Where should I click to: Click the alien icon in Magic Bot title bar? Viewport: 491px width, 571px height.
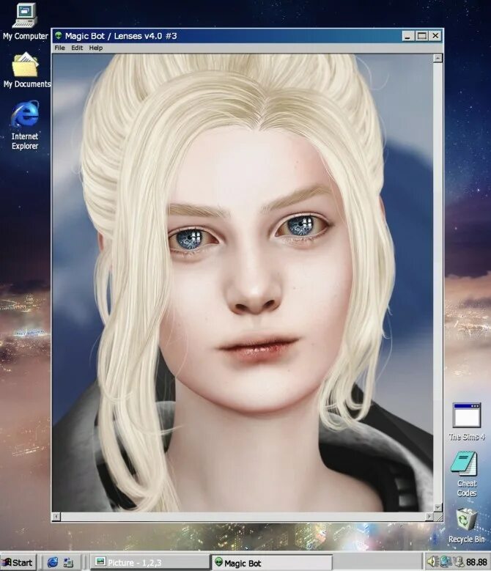point(59,36)
